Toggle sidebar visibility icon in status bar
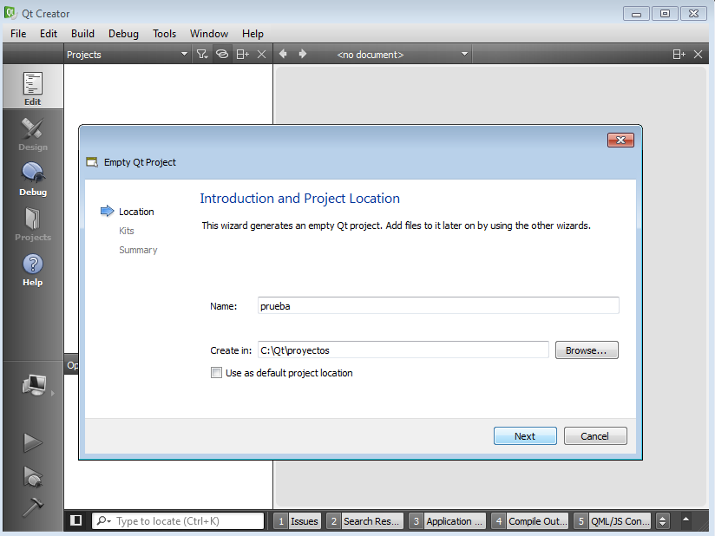 coord(75,520)
